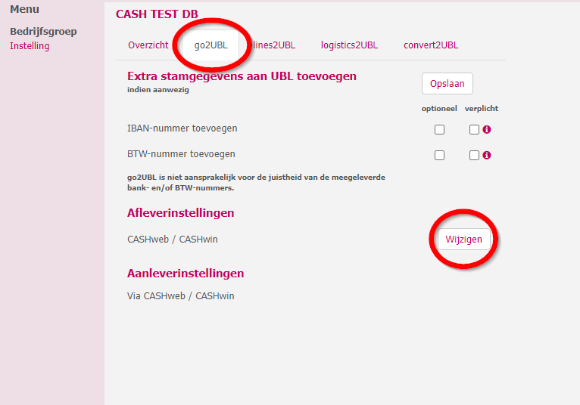Click info icon next to BTW verplicht checkbox
The height and width of the screenshot is (405, 580).
coord(487,156)
